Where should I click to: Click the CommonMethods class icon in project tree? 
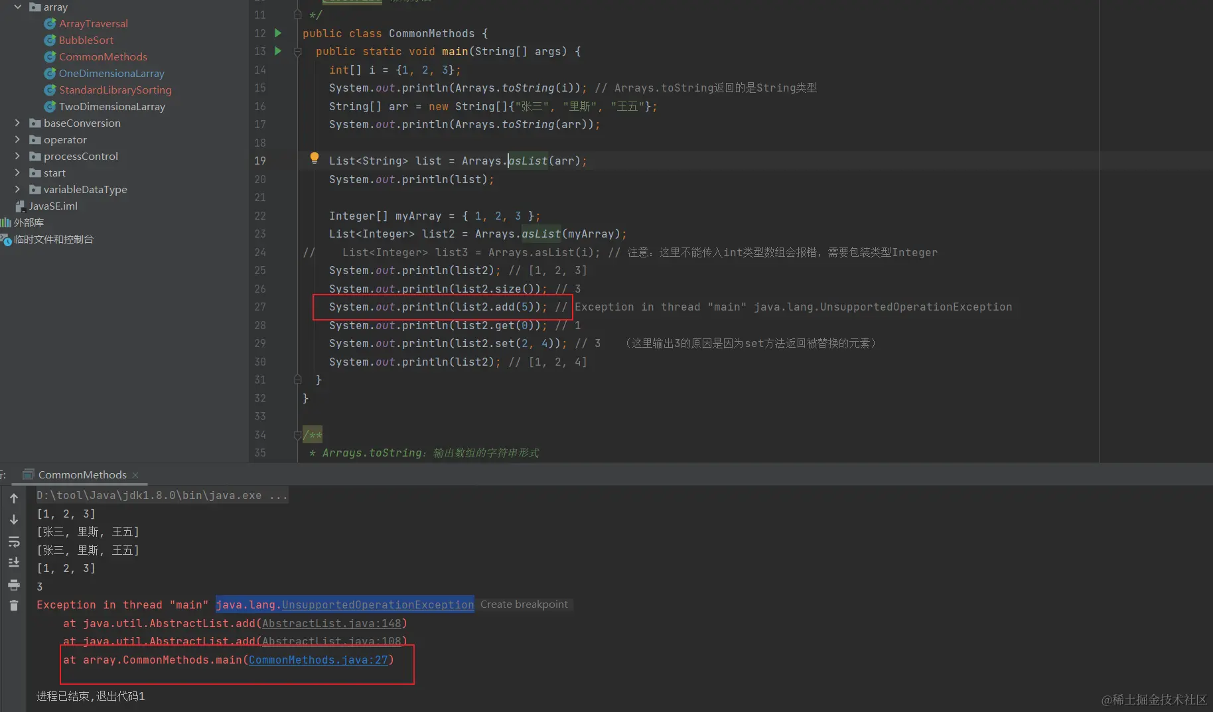click(x=50, y=57)
